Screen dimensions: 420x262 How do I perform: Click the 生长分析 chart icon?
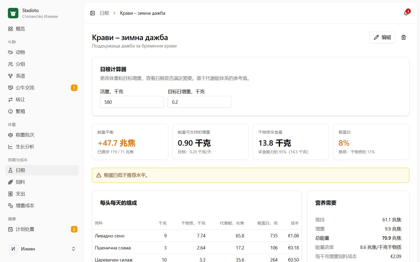pyautogui.click(x=10, y=147)
